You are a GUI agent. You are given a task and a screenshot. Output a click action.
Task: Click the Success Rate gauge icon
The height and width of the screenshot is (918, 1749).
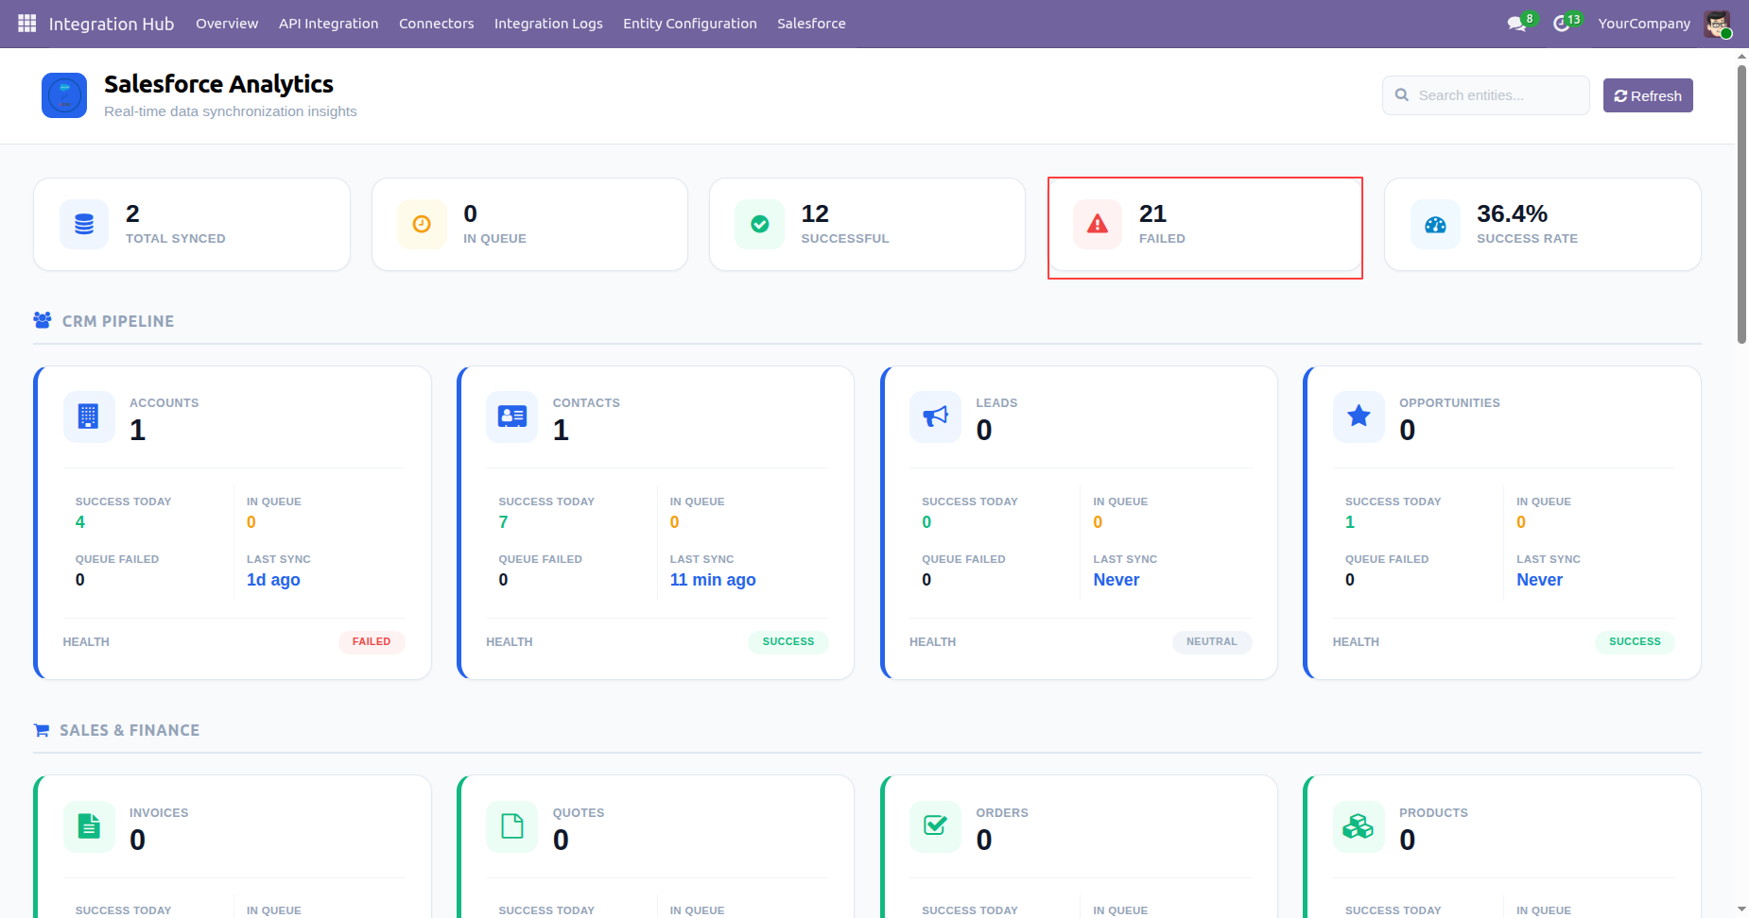[1435, 224]
